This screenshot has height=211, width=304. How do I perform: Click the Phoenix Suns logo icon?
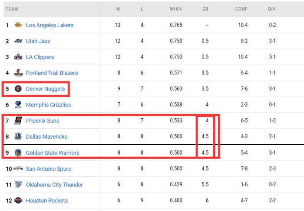point(18,121)
